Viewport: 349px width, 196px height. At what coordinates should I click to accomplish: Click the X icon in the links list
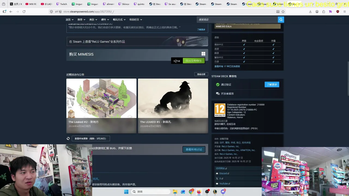tap(217, 179)
